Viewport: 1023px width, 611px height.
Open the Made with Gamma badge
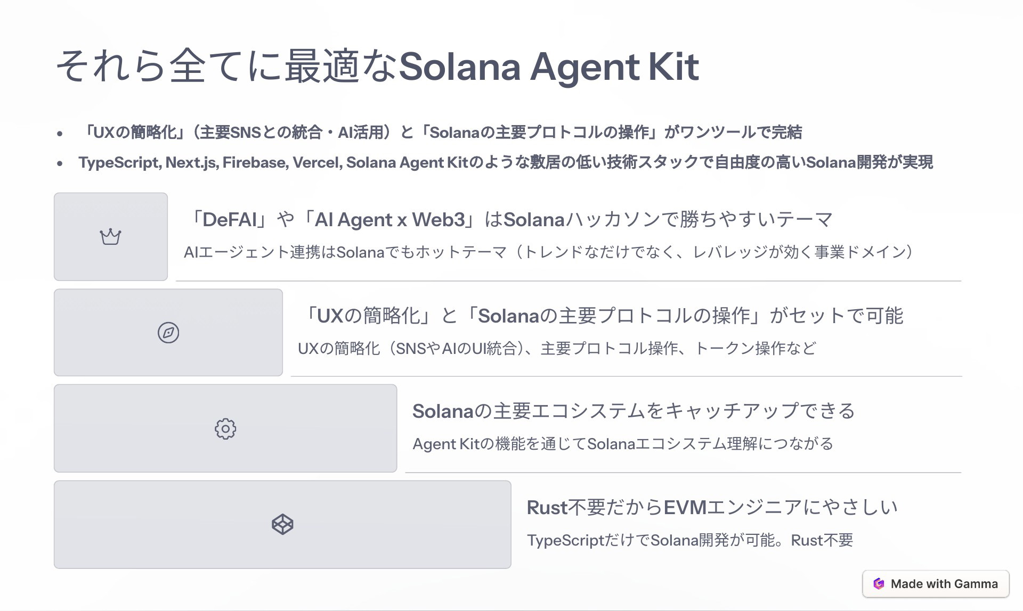pos(936,584)
